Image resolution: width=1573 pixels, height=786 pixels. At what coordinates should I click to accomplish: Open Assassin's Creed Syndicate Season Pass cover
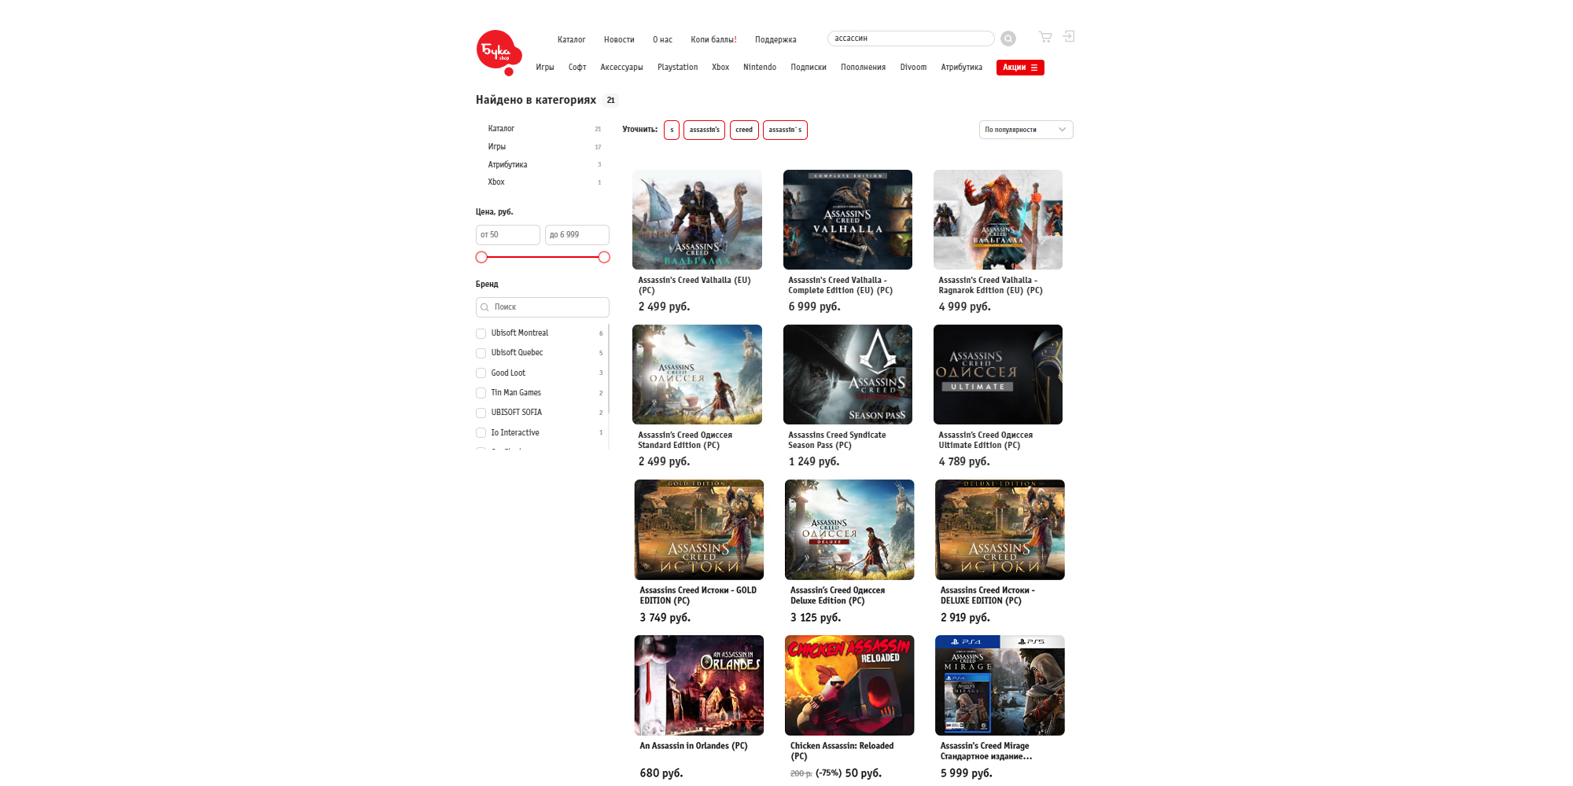point(847,374)
